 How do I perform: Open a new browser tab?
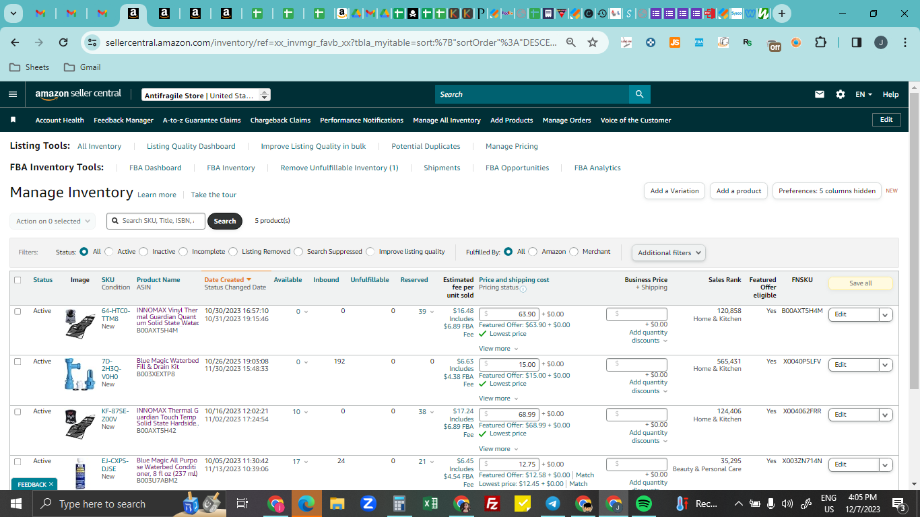click(781, 13)
